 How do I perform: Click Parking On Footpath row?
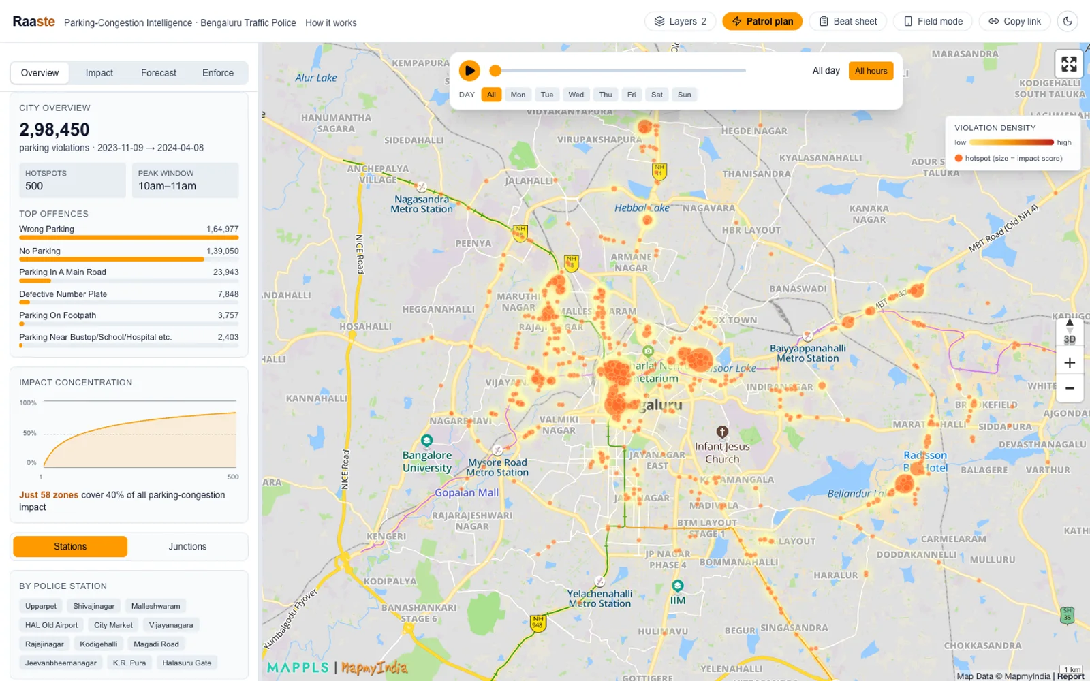(129, 318)
